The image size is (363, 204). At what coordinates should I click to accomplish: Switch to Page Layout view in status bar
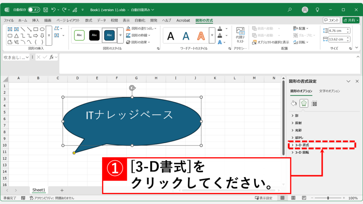tap(292, 198)
